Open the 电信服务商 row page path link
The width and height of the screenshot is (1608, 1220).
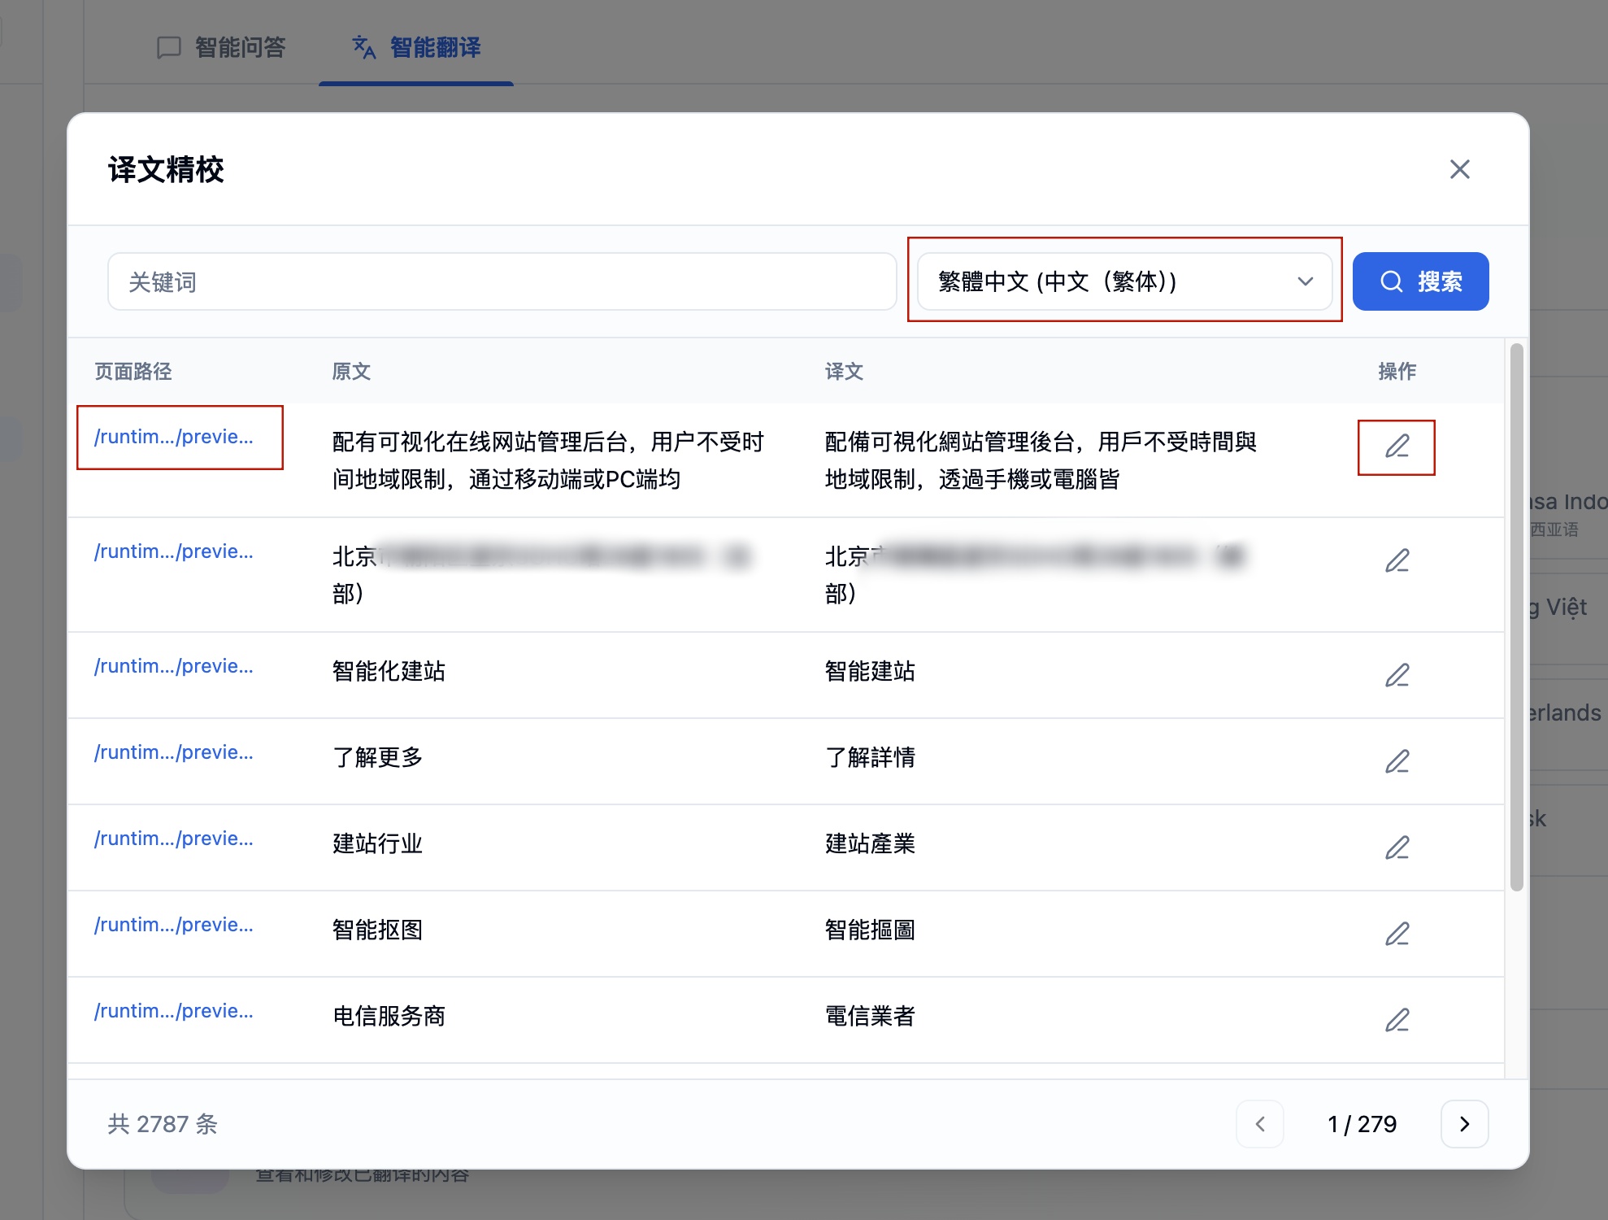point(174,1011)
